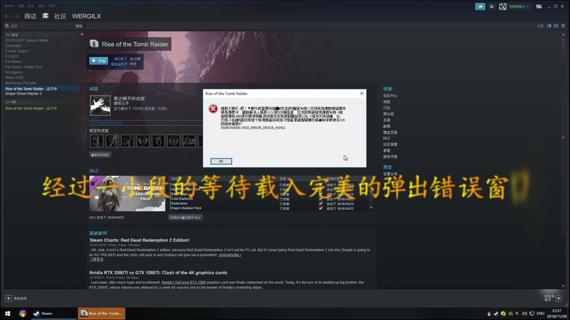Click the WERGILX avatar picture
This screenshot has height=320, width=570.
[x=503, y=6]
